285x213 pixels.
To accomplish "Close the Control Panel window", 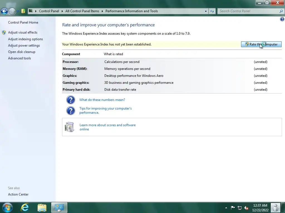I will point(277,3).
